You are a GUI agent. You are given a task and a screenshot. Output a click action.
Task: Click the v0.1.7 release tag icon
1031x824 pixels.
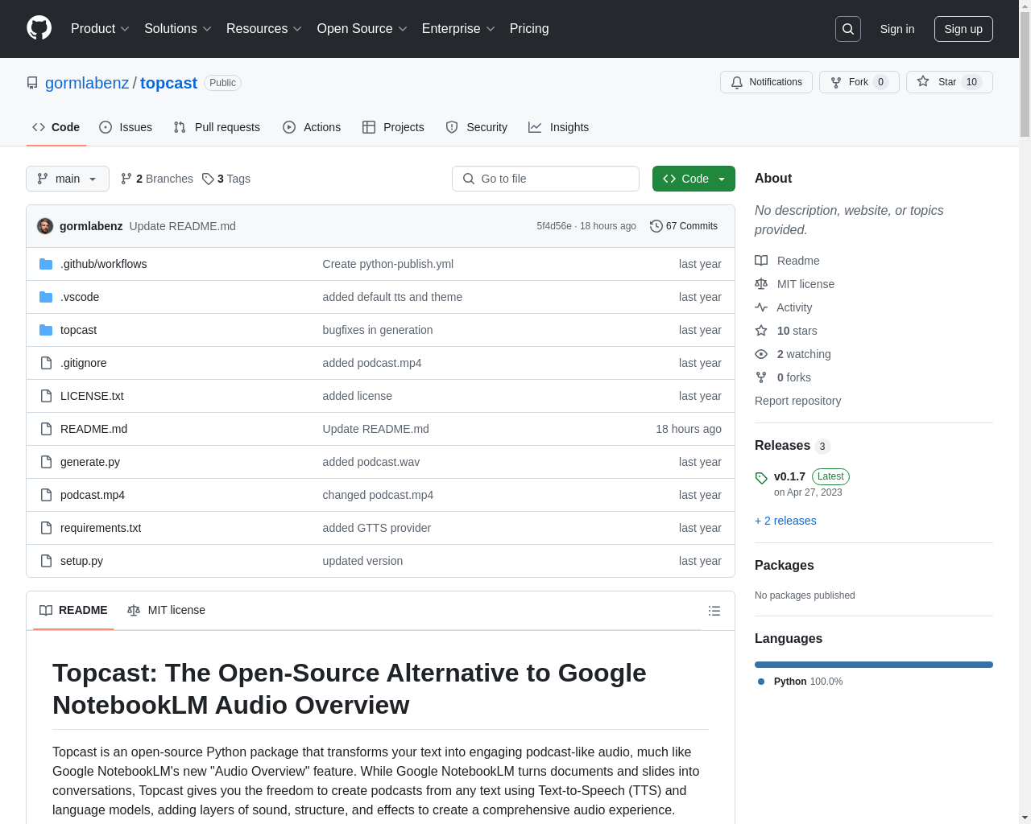761,478
